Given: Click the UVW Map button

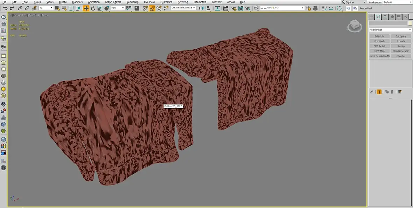Looking at the screenshot, I should [x=379, y=51].
